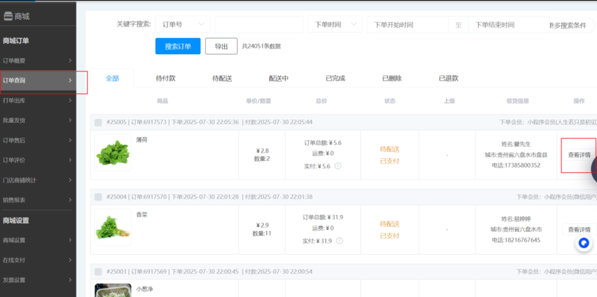Image resolution: width=597 pixels, height=297 pixels.
Task: Click 更多搜索条件 button
Action: tap(572, 26)
